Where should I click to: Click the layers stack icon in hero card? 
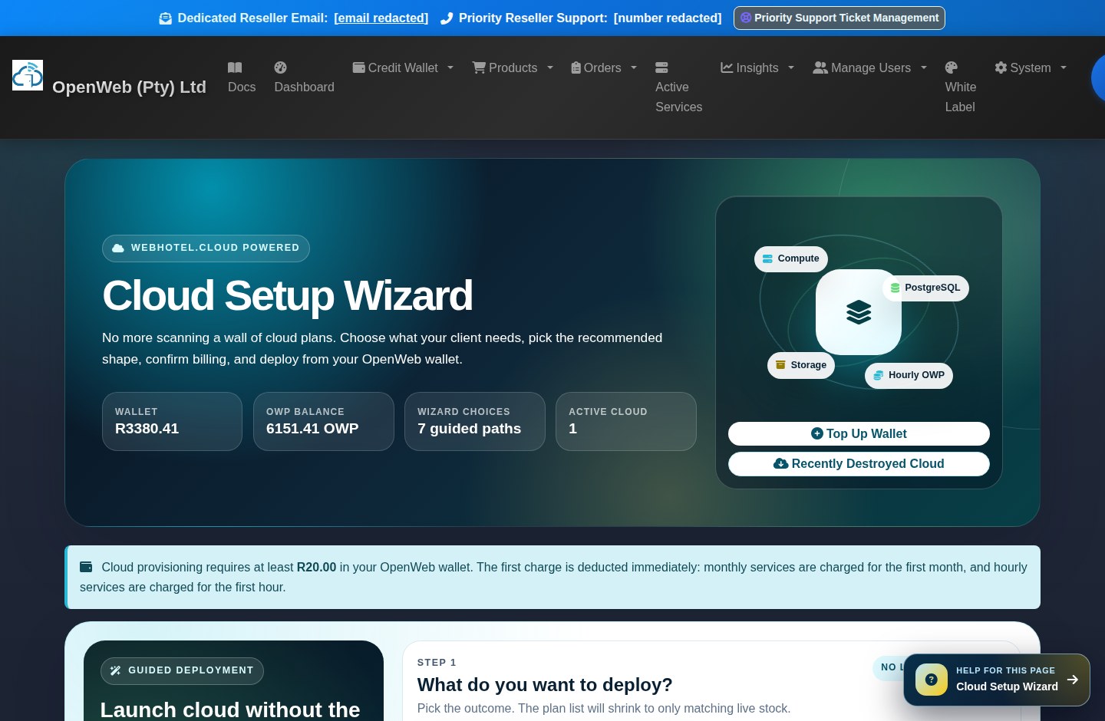click(x=859, y=312)
